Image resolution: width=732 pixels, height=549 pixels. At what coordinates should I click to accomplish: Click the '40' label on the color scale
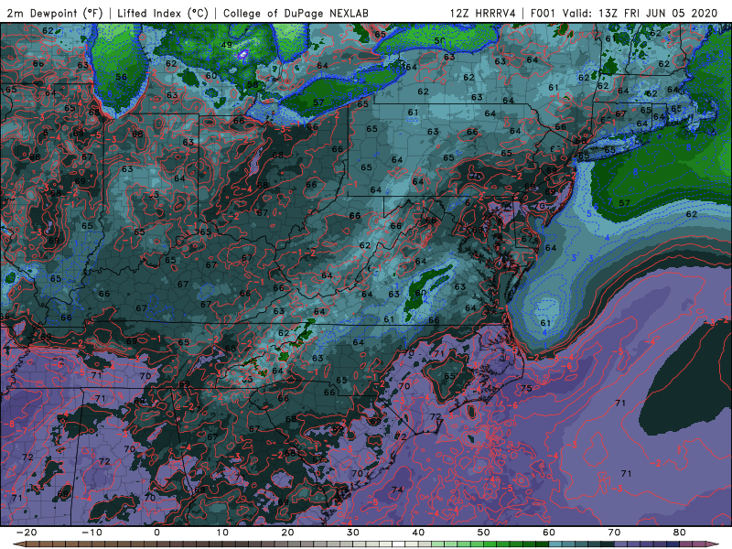pyautogui.click(x=418, y=533)
